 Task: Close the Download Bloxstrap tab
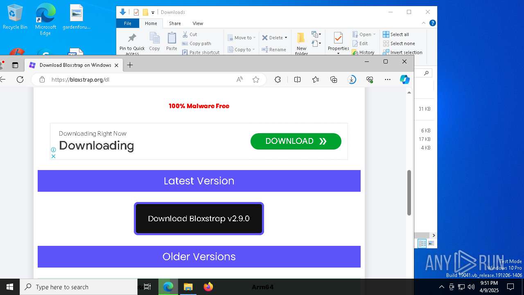pyautogui.click(x=116, y=65)
